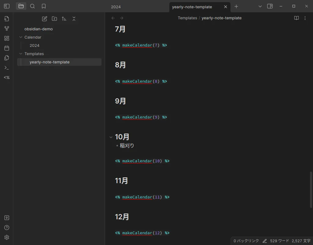Open the canvas icon in ribbon
Image resolution: width=313 pixels, height=245 pixels.
pos(7,38)
